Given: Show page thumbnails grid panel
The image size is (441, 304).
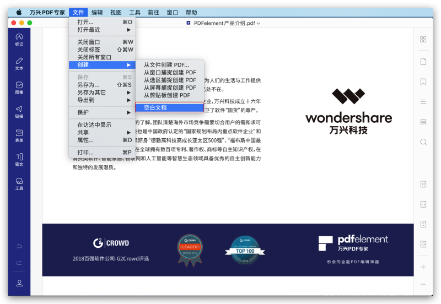Looking at the screenshot, I should coord(423,39).
